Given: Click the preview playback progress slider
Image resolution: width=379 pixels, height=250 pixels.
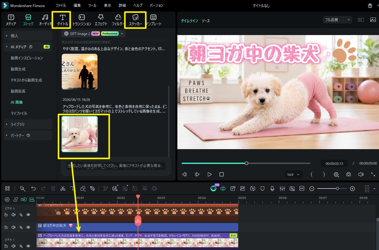Looking at the screenshot, I should (x=246, y=163).
